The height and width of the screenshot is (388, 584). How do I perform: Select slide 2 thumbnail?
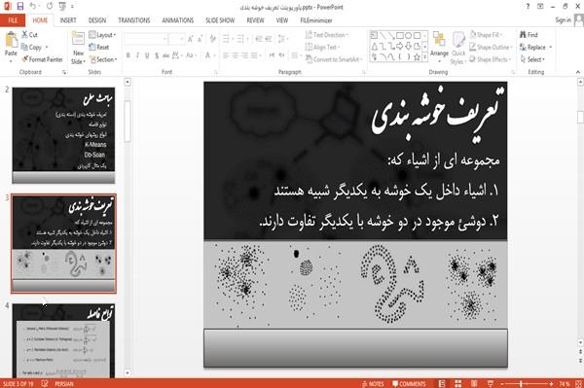coord(63,135)
